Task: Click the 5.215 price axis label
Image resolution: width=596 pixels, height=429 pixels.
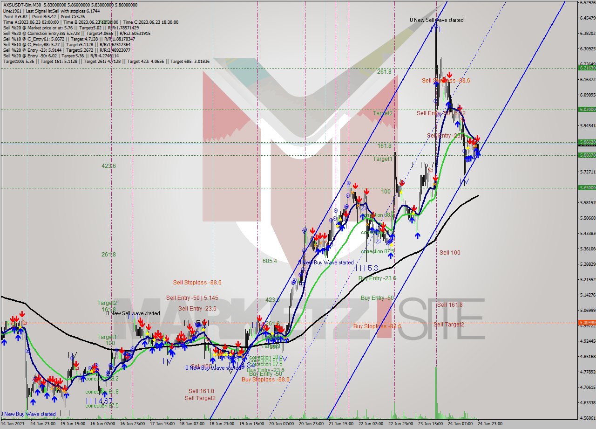Action: click(x=588, y=280)
